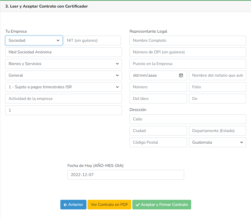
Task: Click the Actividad de la empresa field
Action: click(x=63, y=99)
